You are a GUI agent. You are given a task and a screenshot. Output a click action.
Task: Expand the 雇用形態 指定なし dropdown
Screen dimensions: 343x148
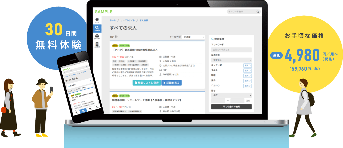tap(231, 60)
